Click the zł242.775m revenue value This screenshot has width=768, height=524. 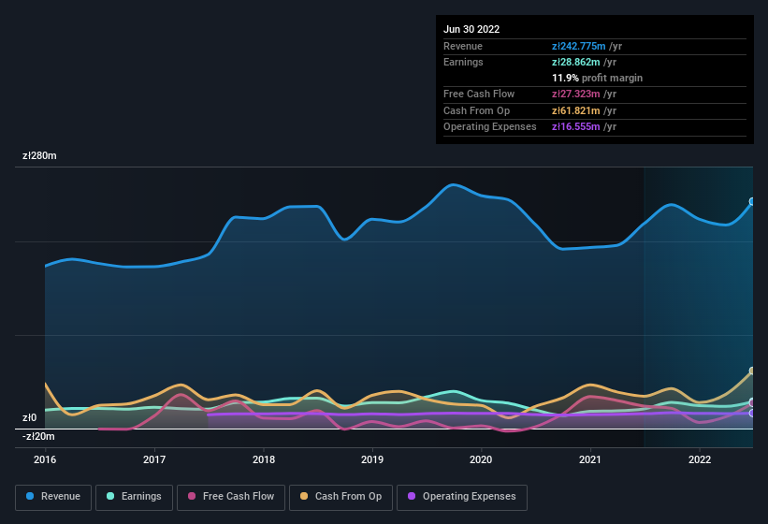coord(578,46)
